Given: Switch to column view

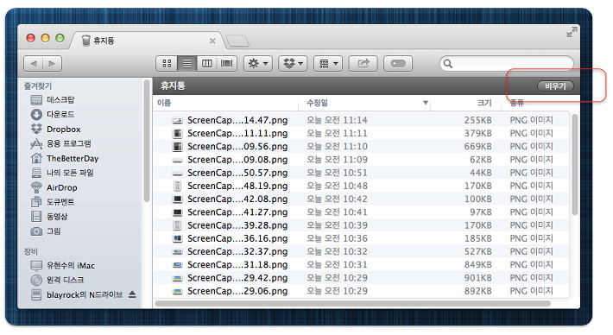Looking at the screenshot, I should coord(207,63).
